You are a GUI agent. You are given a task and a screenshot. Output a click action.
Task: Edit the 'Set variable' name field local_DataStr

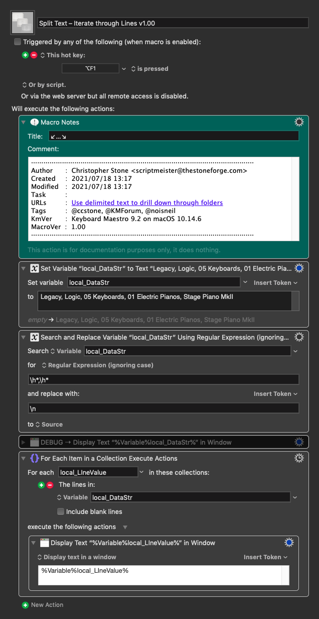pos(153,283)
